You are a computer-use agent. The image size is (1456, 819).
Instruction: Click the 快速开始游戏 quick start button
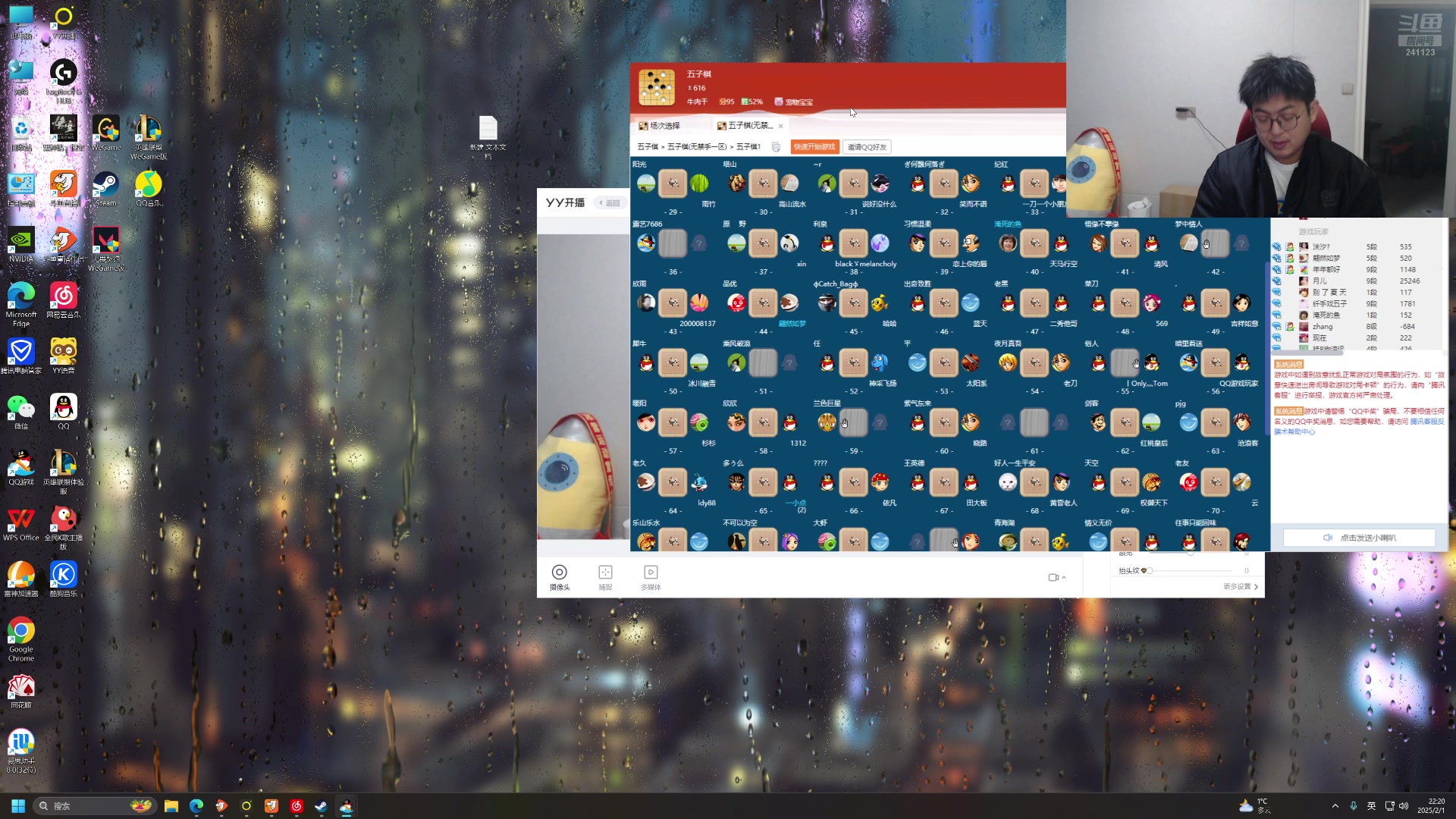click(x=814, y=147)
